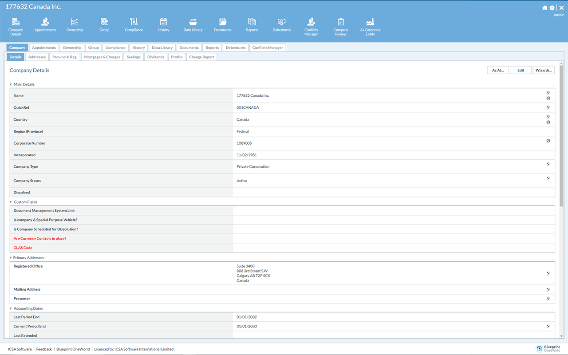Click the globe icon in the Name row
568x355 pixels.
548,99
